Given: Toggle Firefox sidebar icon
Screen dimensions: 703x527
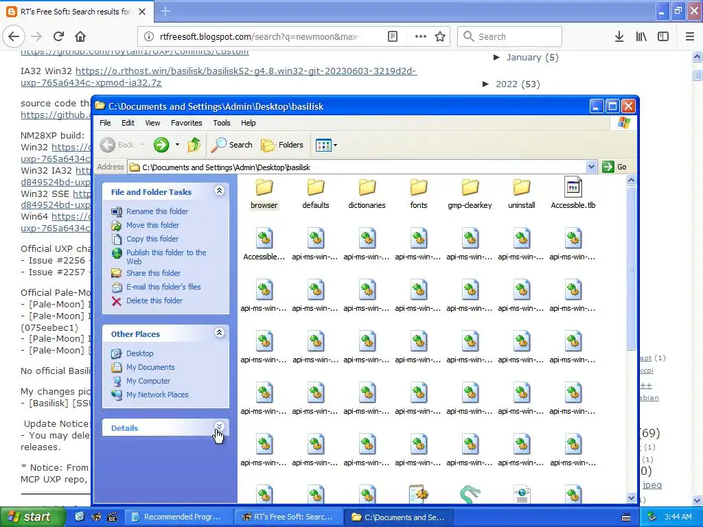Looking at the screenshot, I should pos(663,36).
